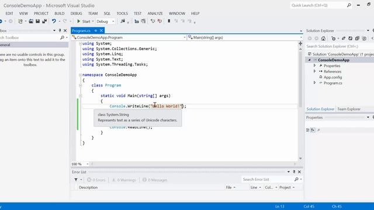Toggle the 0 Messages filter button
Viewport: 374px width, 210px height.
pos(155,180)
